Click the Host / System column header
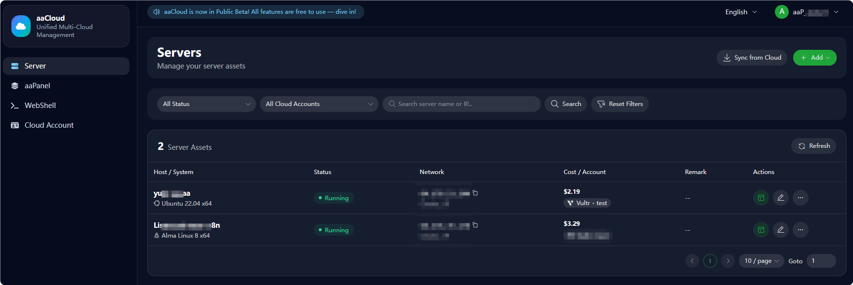Image resolution: width=853 pixels, height=285 pixels. coord(173,172)
